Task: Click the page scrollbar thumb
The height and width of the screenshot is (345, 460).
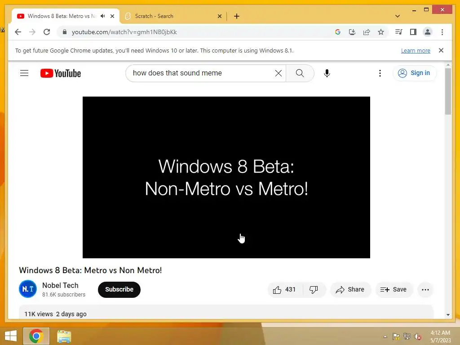Action: coord(448,91)
